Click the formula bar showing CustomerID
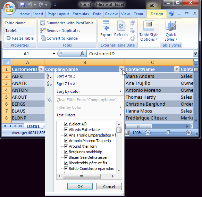This screenshot has width=202, height=197. [140, 54]
